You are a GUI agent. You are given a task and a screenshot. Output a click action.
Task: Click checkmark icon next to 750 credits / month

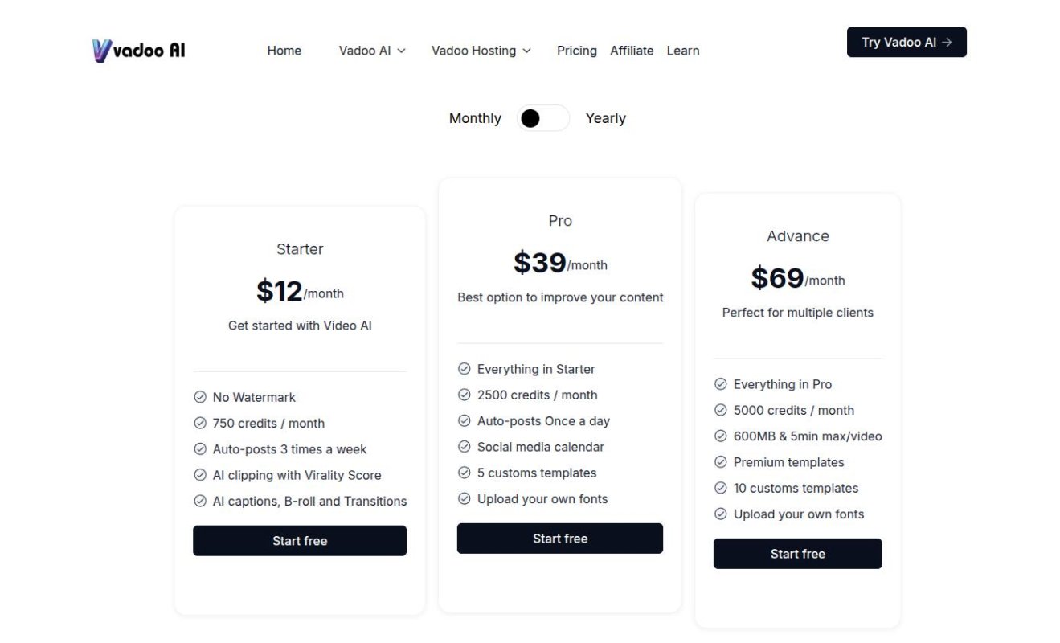coord(200,423)
